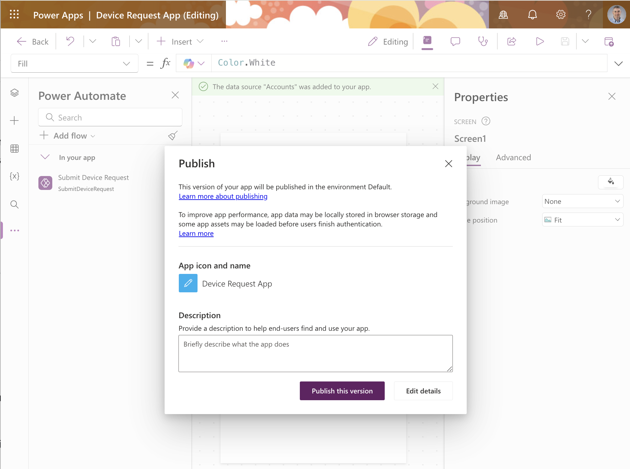
Task: Open the toolbar overflow ellipsis menu
Action: (224, 41)
